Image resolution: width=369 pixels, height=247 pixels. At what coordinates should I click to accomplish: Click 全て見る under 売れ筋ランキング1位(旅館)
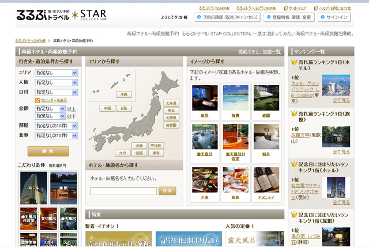(x=341, y=152)
